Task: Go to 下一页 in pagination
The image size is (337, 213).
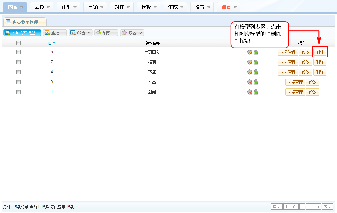Action: point(313,207)
